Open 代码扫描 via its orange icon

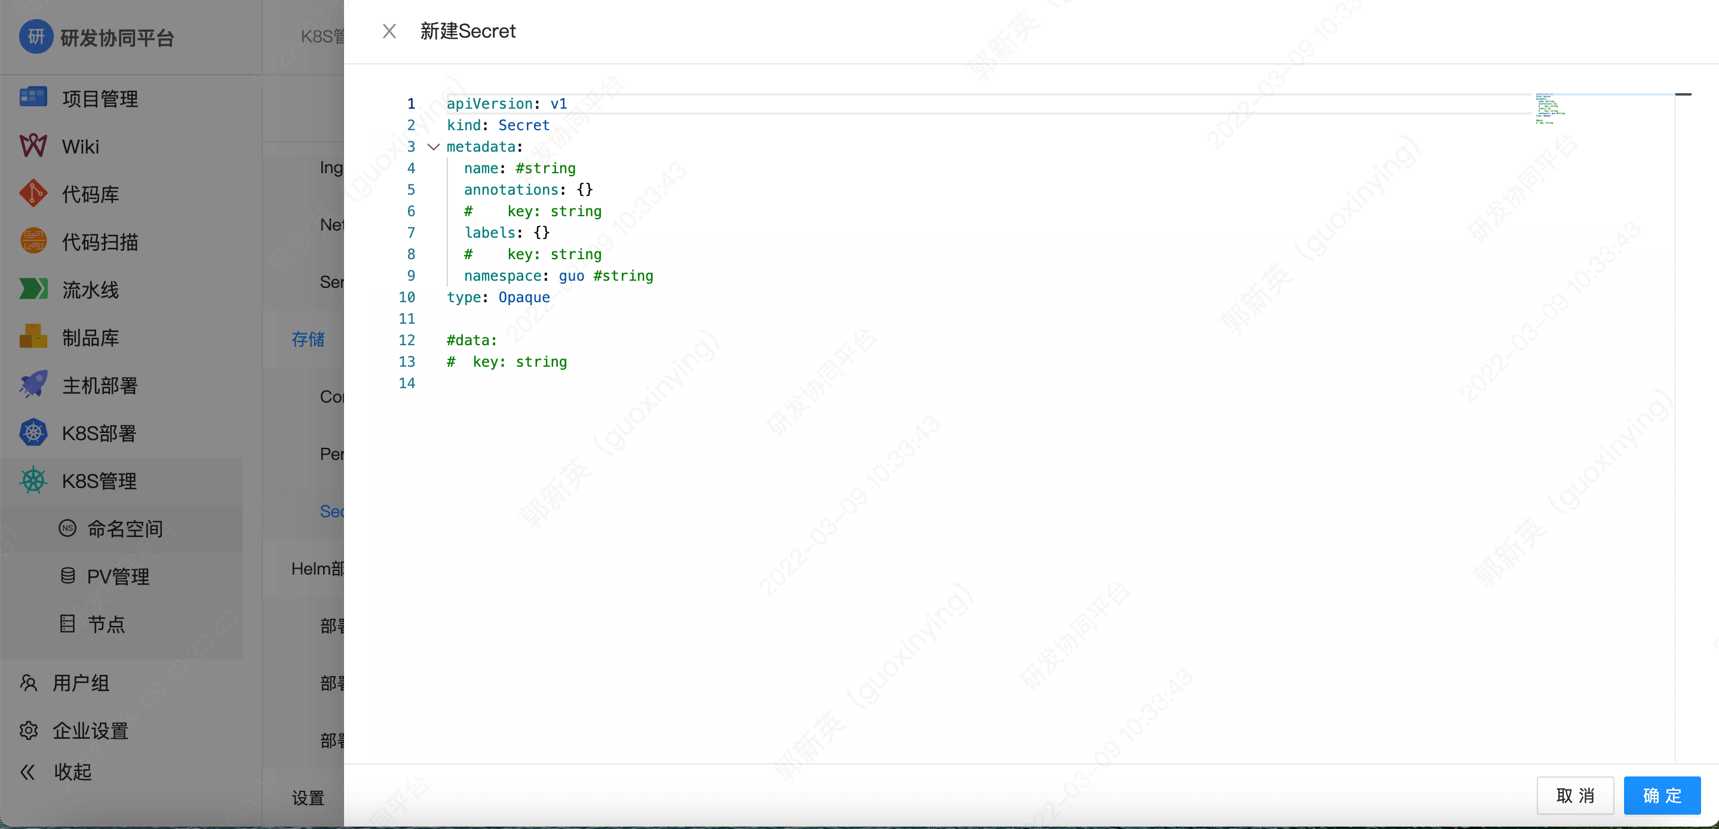click(x=33, y=241)
